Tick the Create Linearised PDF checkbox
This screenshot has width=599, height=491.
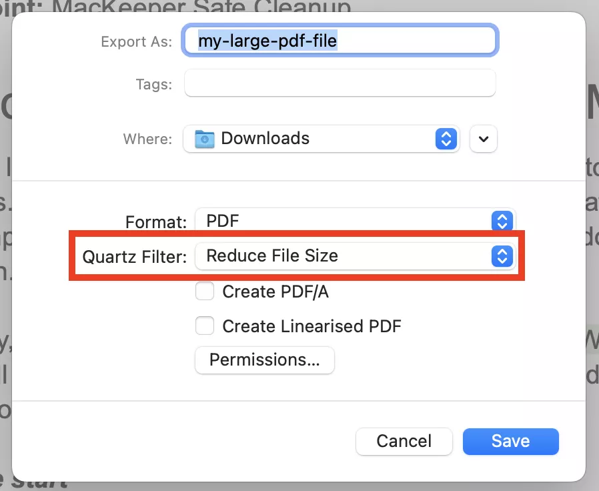tap(205, 326)
